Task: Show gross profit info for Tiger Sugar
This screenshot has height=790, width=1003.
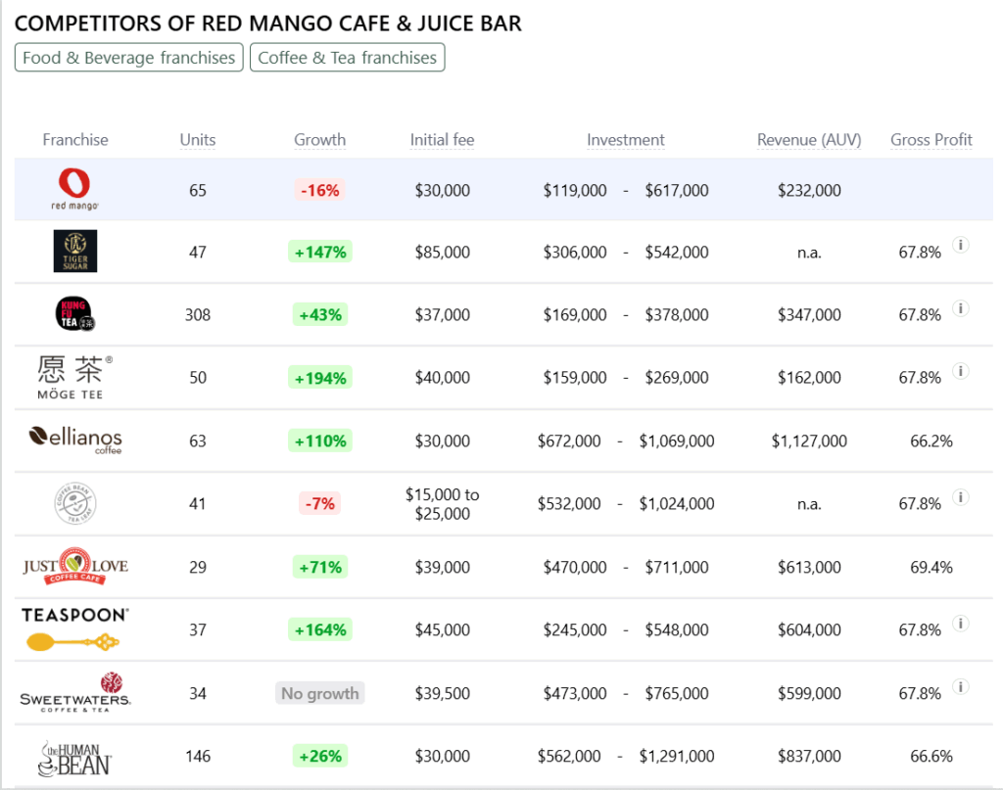Action: click(x=960, y=245)
